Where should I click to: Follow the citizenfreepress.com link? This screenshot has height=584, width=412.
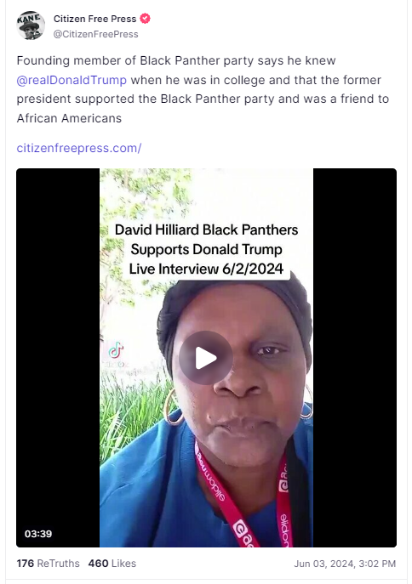pos(79,148)
